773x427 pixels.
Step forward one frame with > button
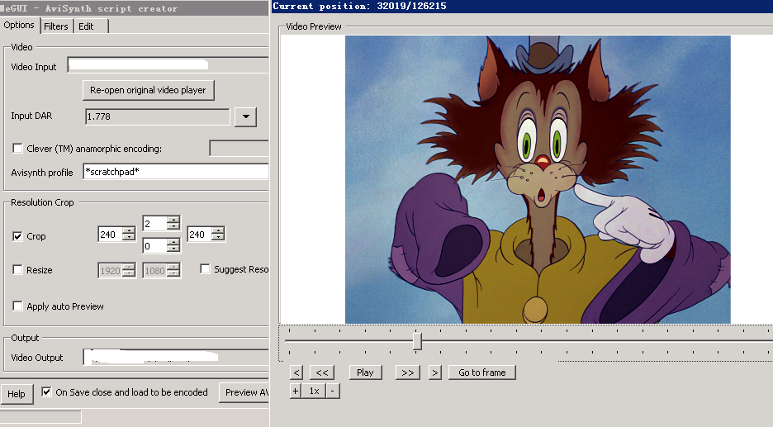[x=434, y=372]
